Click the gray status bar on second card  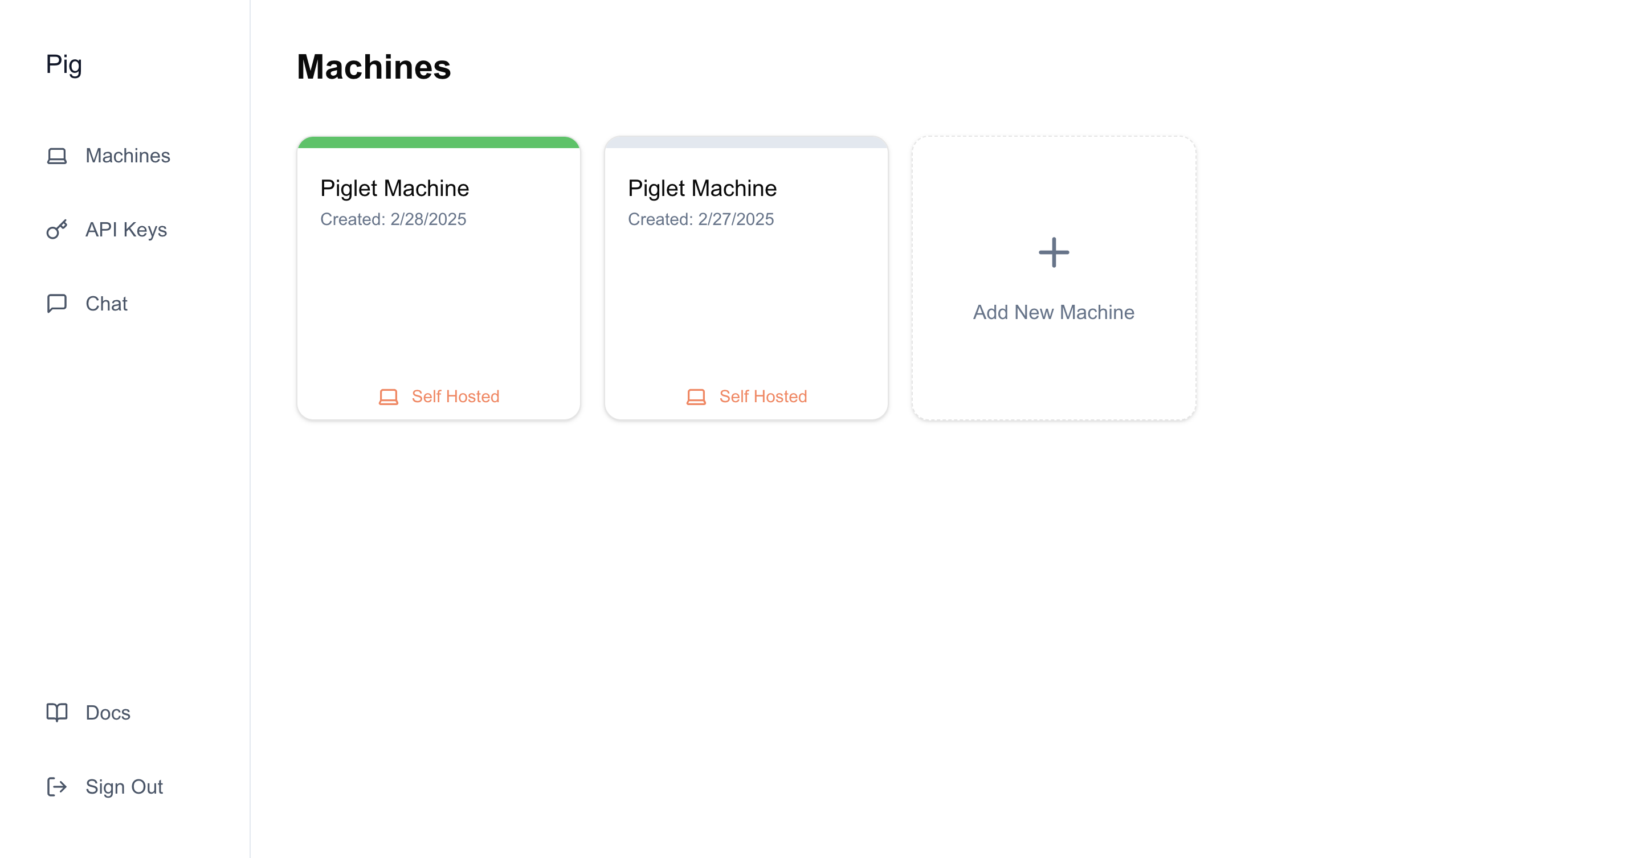(746, 142)
